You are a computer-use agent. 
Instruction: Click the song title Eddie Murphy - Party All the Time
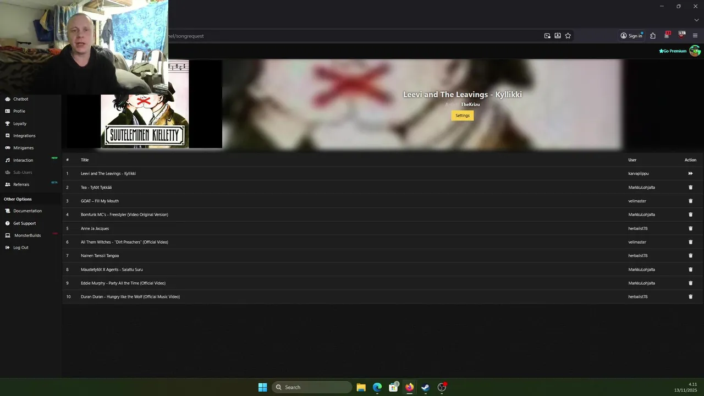click(x=123, y=283)
